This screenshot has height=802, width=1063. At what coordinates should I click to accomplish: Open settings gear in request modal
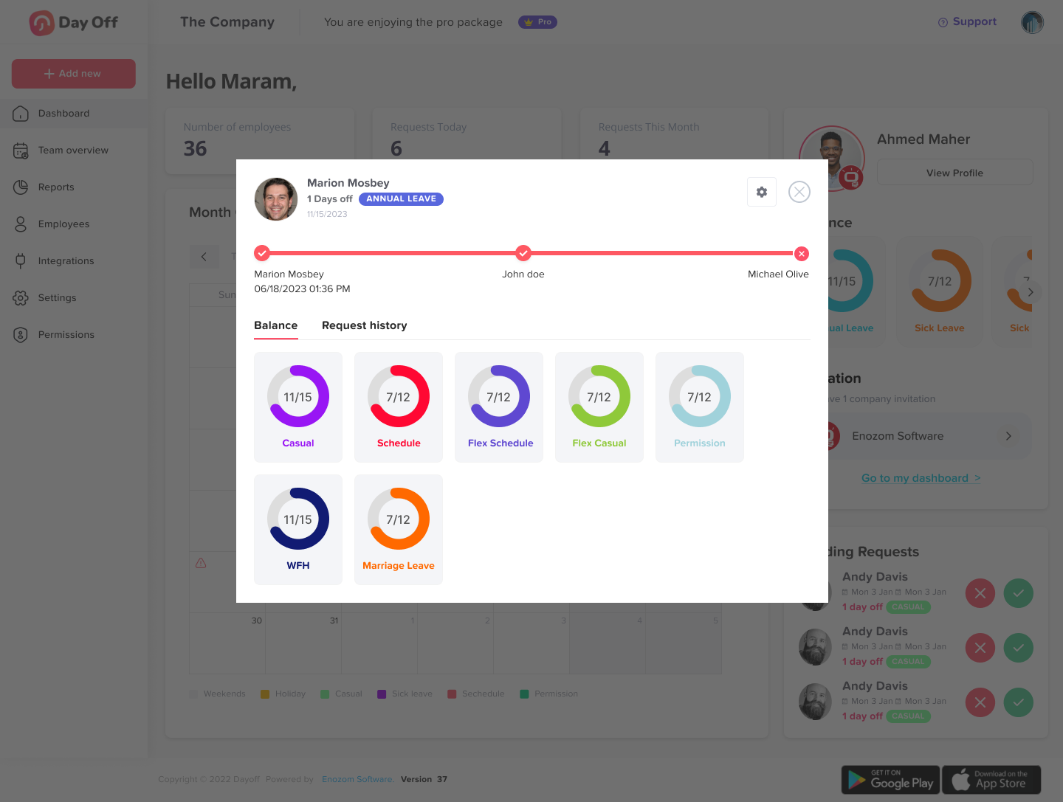(x=761, y=192)
